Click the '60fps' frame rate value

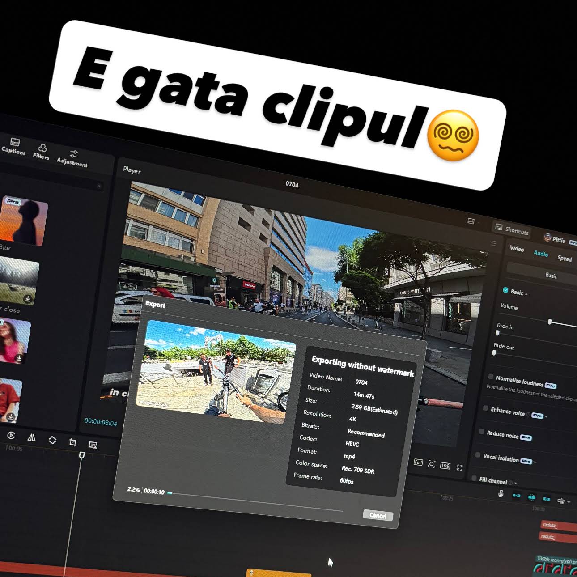click(x=347, y=481)
